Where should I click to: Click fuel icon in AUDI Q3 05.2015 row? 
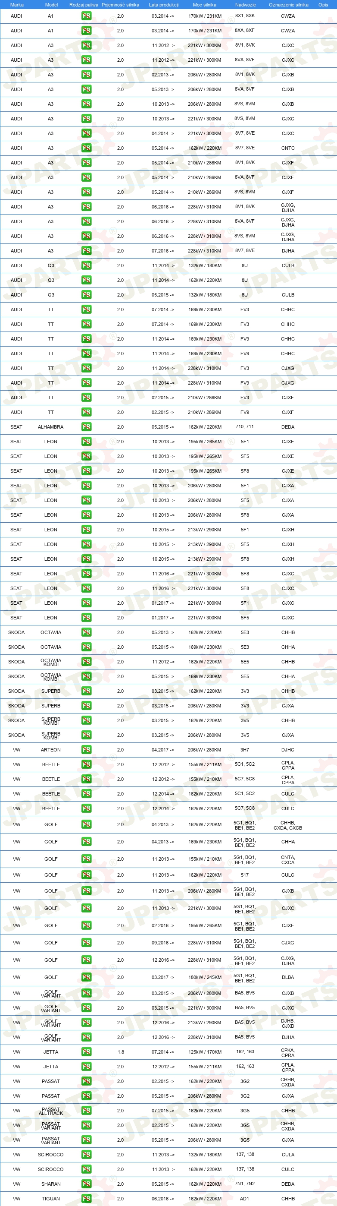(x=87, y=295)
